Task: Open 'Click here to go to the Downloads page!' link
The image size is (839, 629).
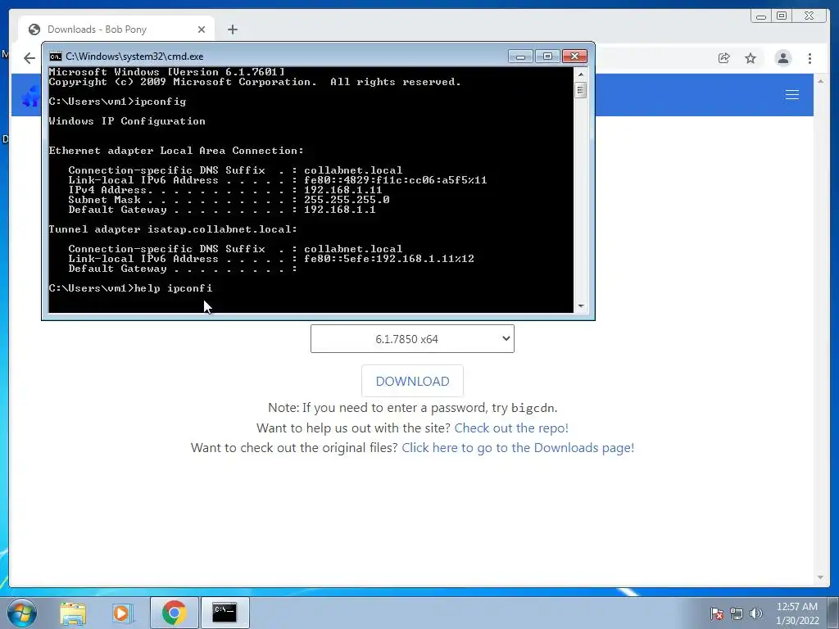Action: click(518, 448)
